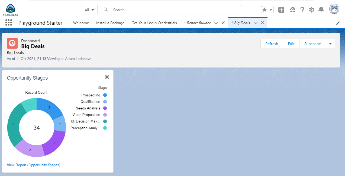This screenshot has width=345, height=176.
Task: Open the Help question mark icon
Action: [x=302, y=10]
